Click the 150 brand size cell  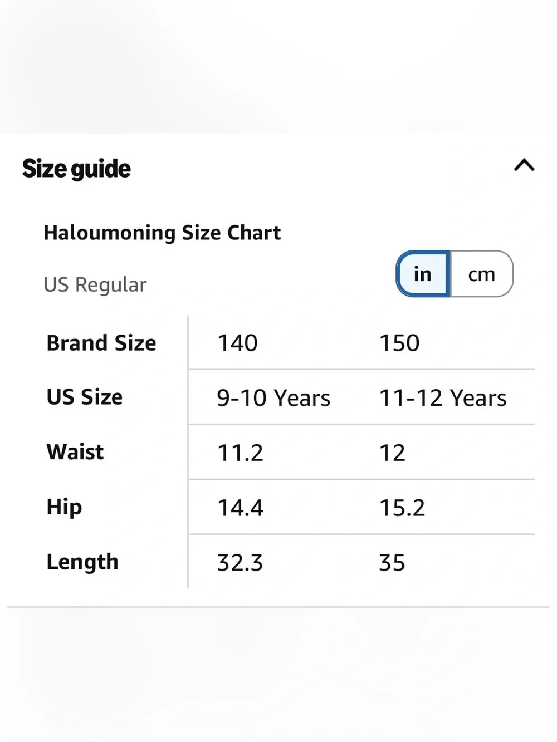(399, 343)
